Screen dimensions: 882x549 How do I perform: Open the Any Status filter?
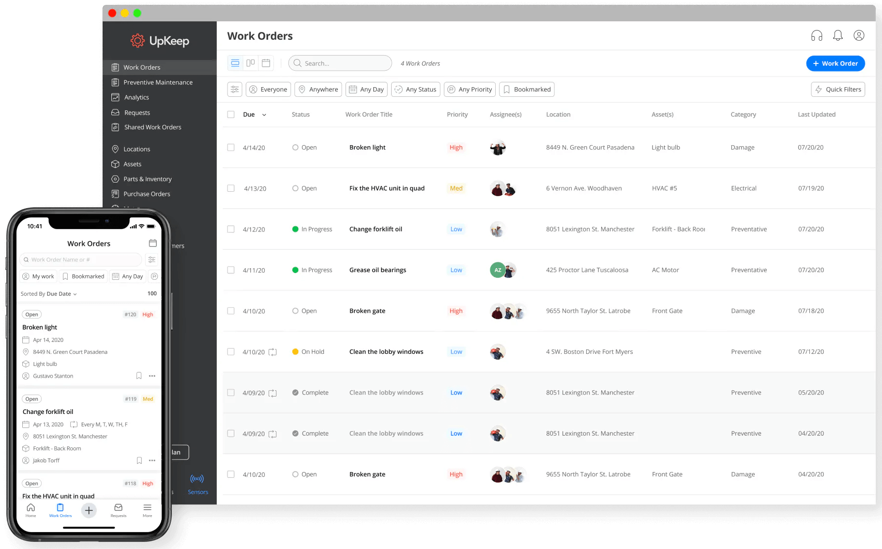pos(415,89)
